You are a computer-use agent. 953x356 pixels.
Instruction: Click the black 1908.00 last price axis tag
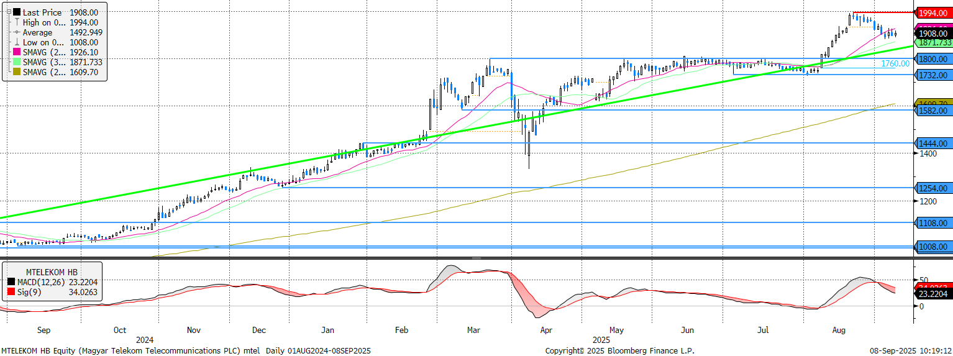932,33
